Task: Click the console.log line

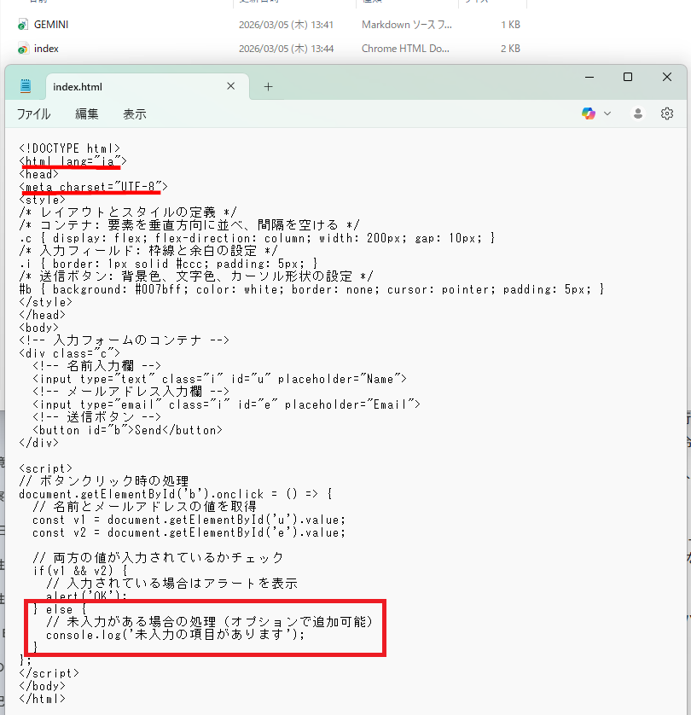Action: point(176,634)
